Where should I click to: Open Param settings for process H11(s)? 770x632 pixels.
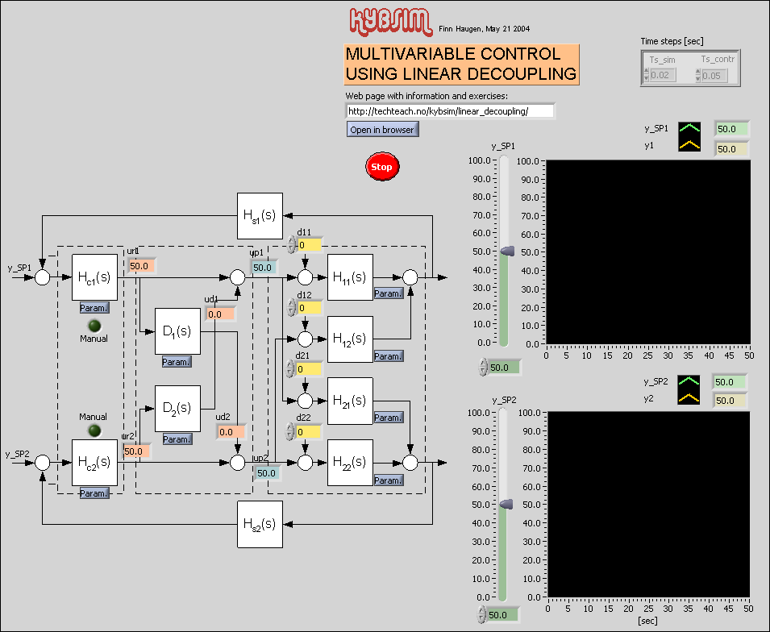coord(388,293)
